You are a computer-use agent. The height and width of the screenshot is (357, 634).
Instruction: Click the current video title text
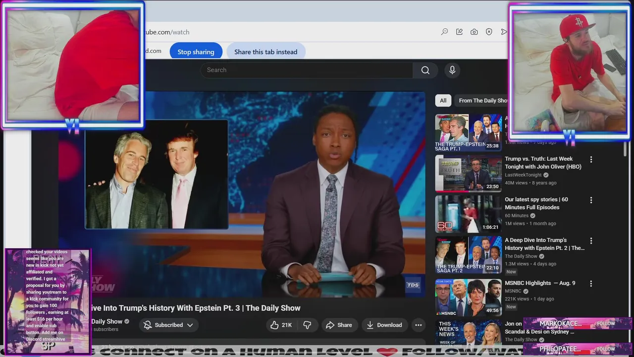[x=195, y=308]
